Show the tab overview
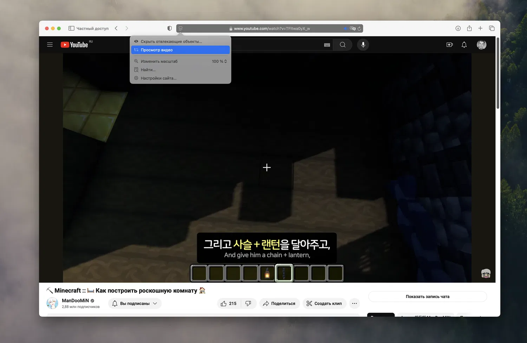The image size is (527, 343). pos(492,28)
